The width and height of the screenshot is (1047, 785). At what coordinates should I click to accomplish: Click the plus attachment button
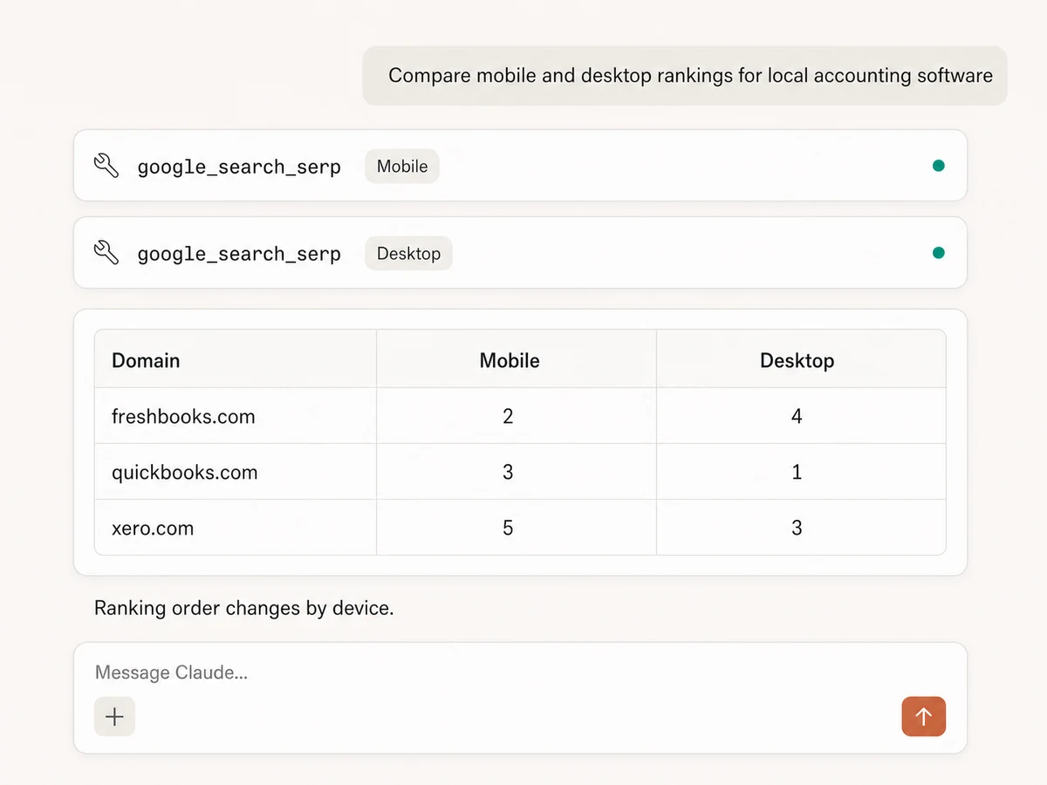114,717
